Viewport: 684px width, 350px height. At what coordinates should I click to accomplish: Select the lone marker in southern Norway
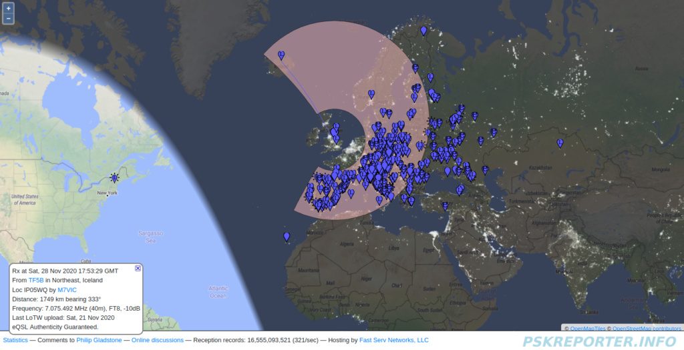tap(371, 95)
